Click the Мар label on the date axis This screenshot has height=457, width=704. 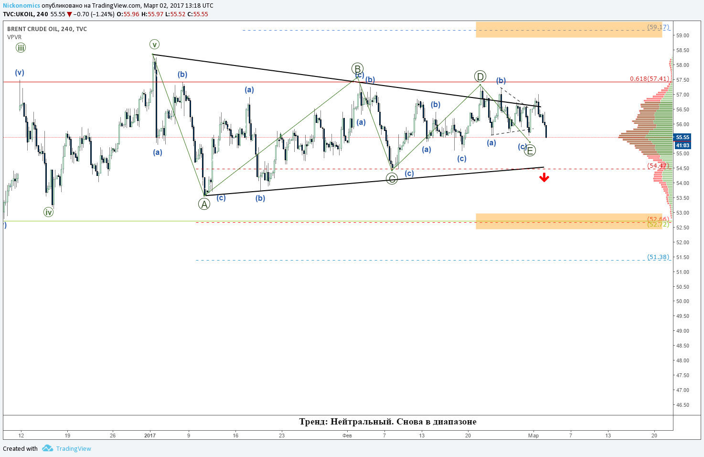(533, 435)
